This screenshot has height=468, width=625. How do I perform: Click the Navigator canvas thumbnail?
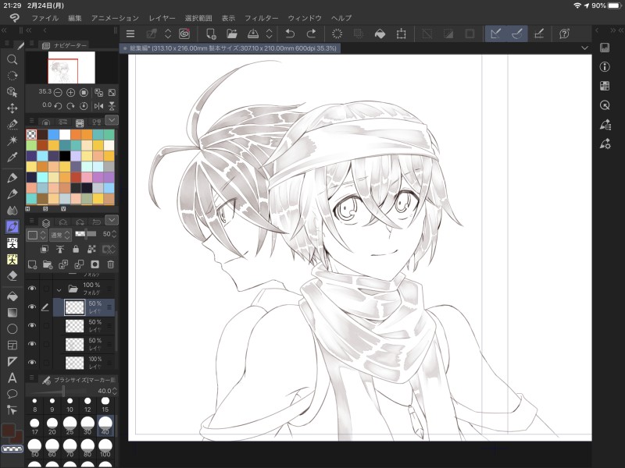point(71,69)
